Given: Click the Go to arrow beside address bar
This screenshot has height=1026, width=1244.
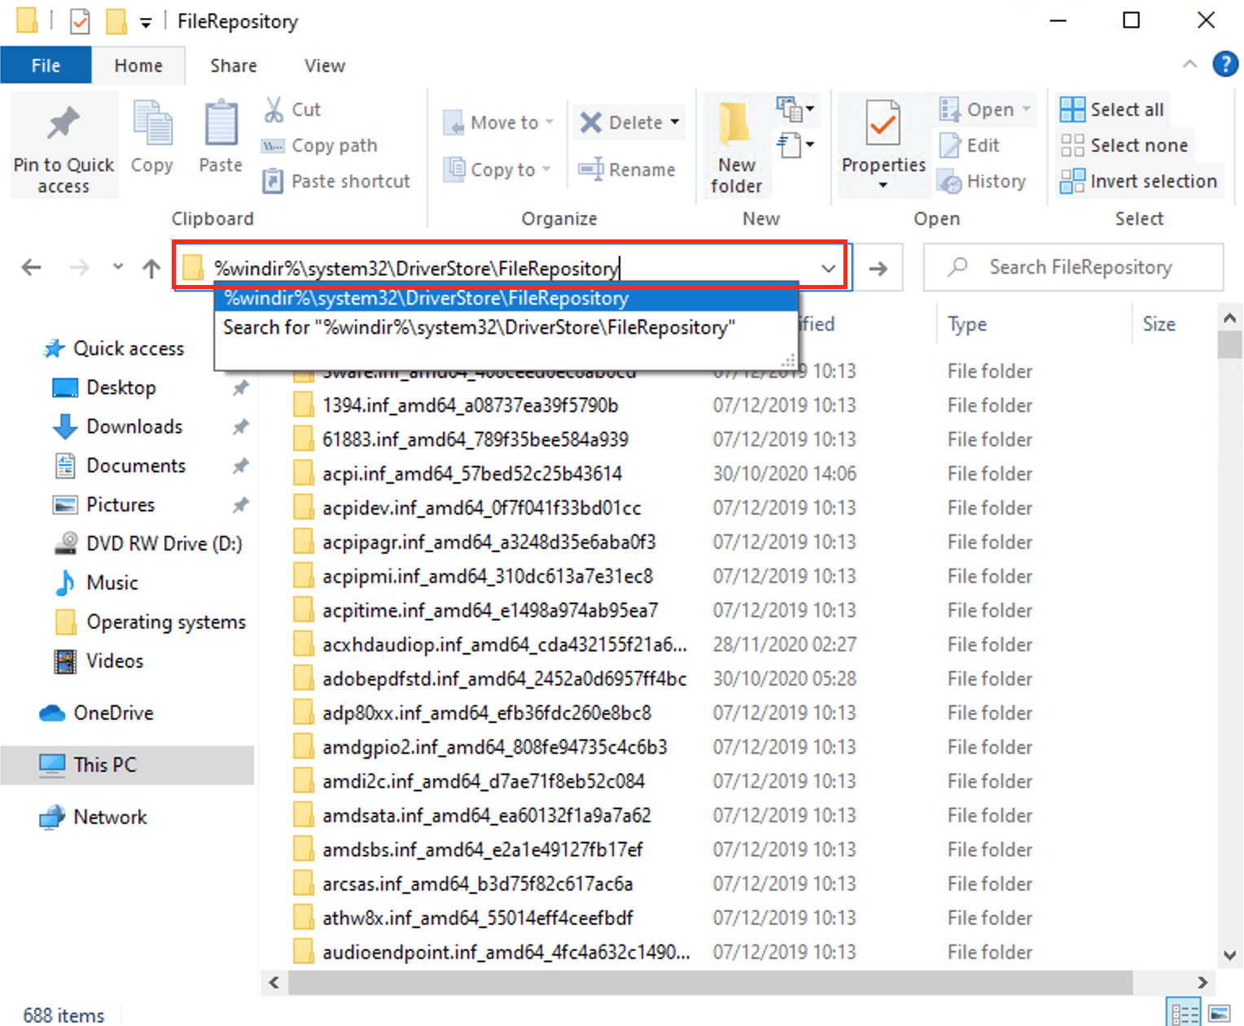Looking at the screenshot, I should pyautogui.click(x=878, y=268).
